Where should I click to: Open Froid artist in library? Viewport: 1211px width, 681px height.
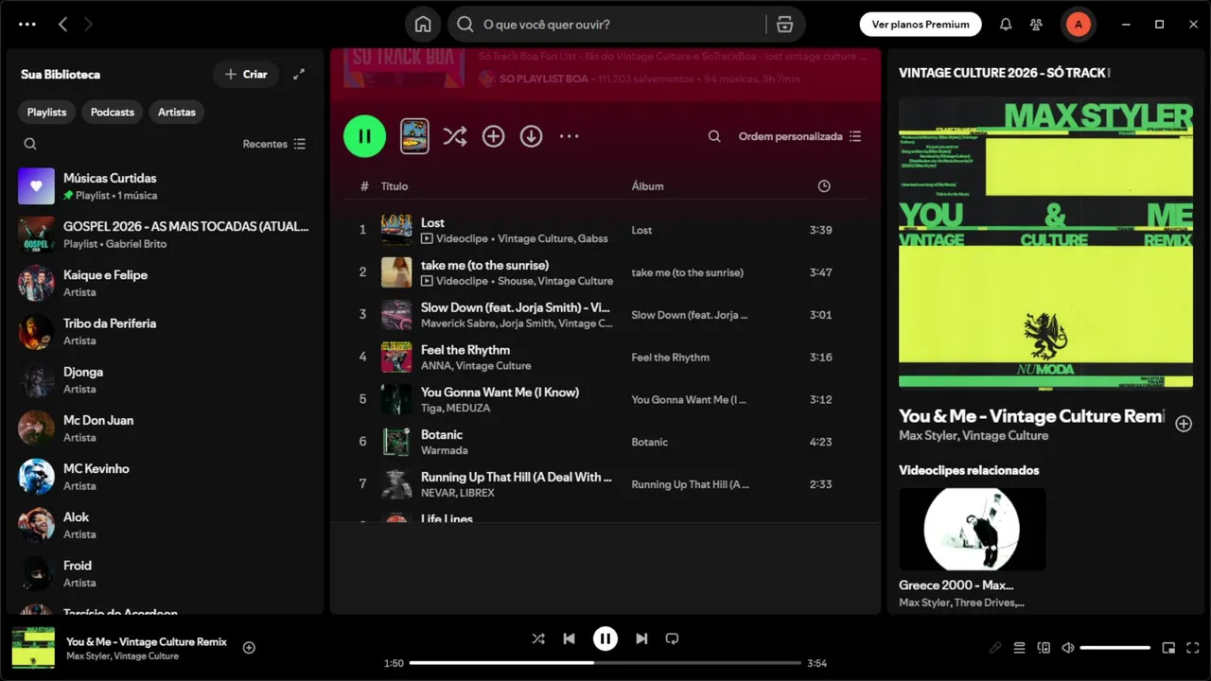(x=166, y=573)
